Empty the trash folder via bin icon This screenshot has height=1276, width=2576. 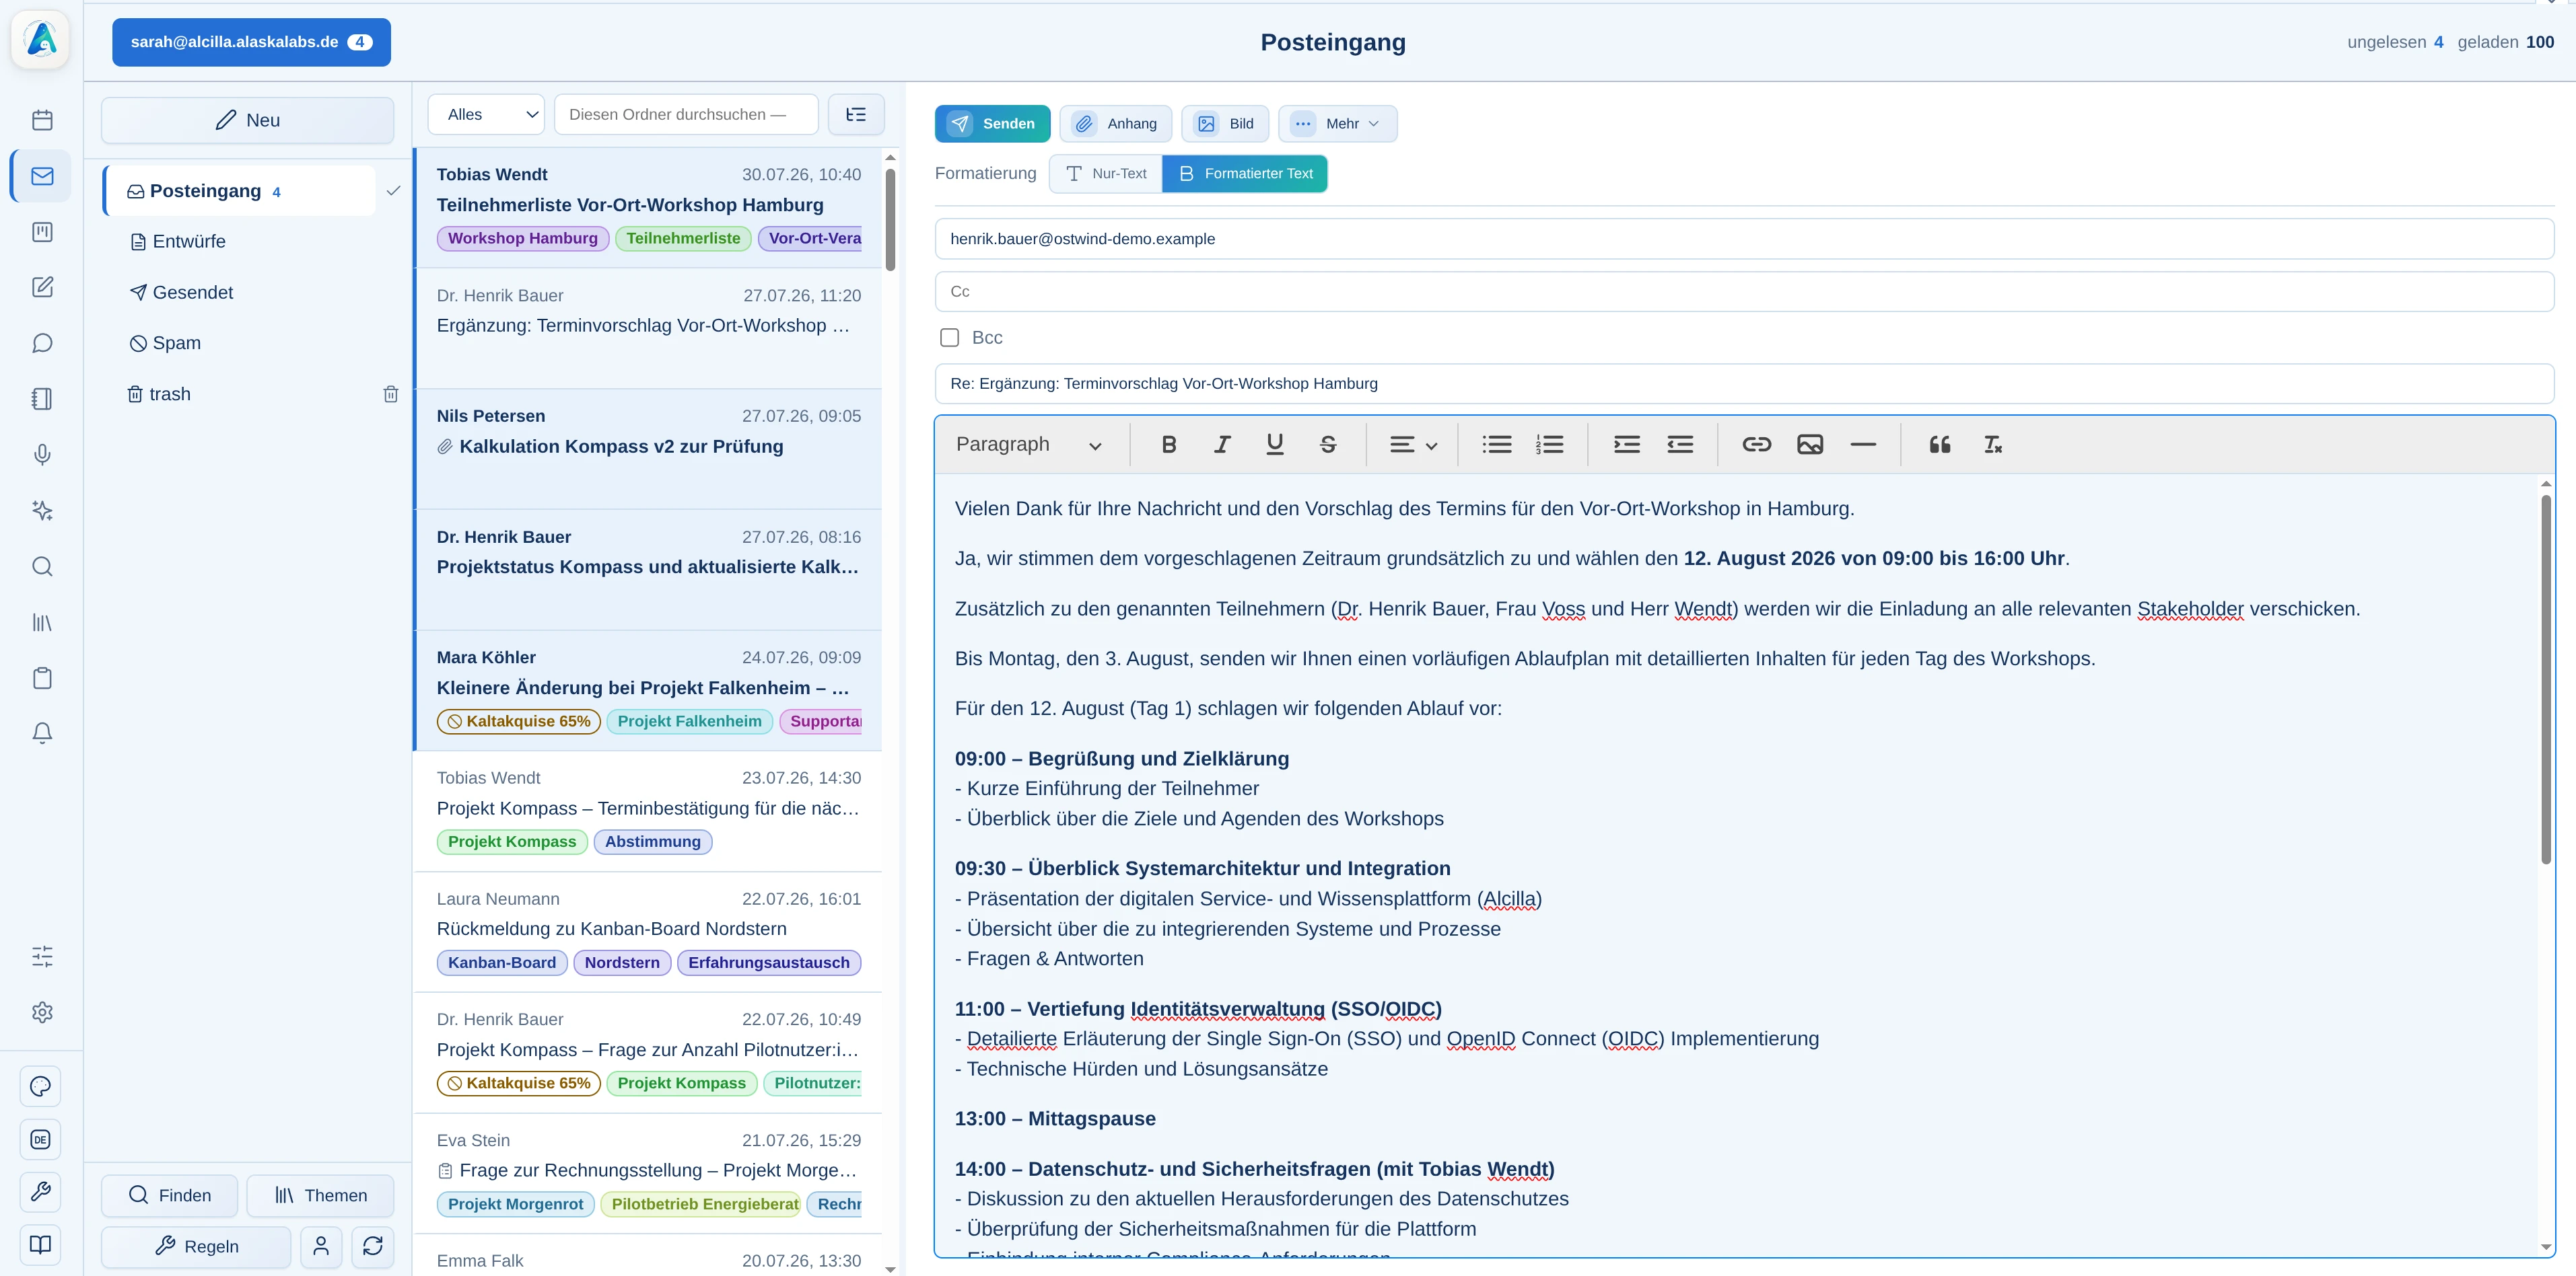391,393
